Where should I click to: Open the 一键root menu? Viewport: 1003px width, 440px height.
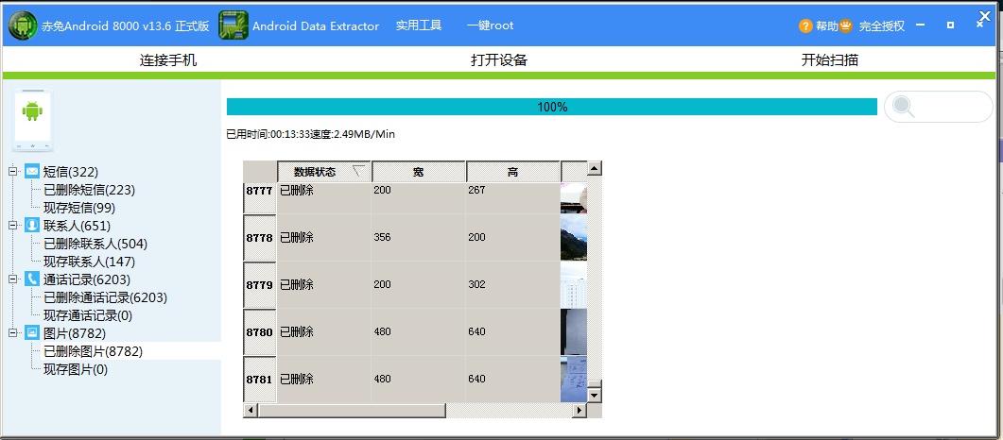(490, 25)
